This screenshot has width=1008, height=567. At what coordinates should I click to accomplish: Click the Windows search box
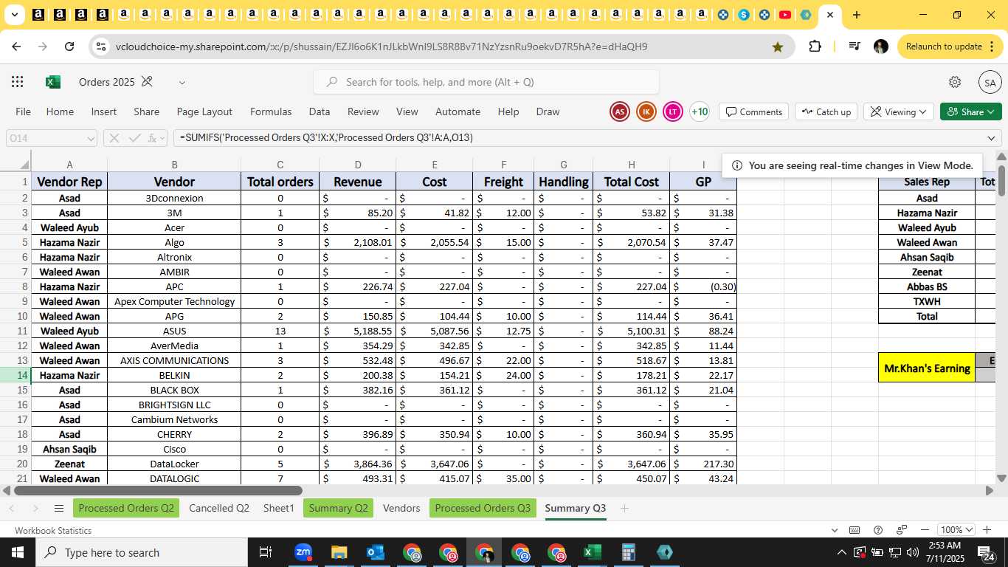pos(141,552)
